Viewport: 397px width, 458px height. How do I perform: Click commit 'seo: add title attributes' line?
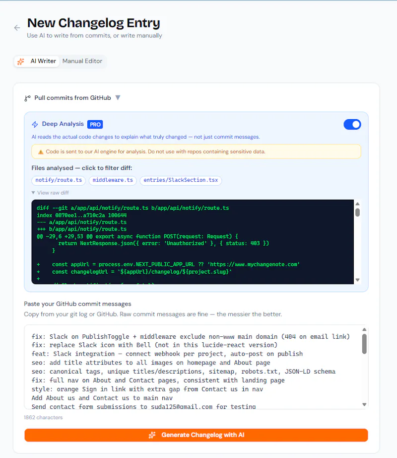(x=151, y=363)
